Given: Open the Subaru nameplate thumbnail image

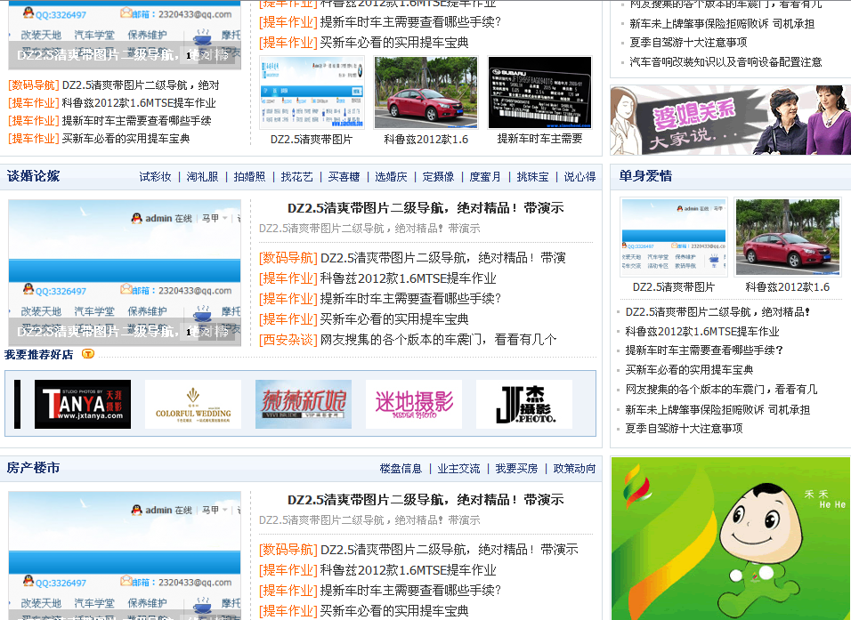Looking at the screenshot, I should tap(539, 93).
